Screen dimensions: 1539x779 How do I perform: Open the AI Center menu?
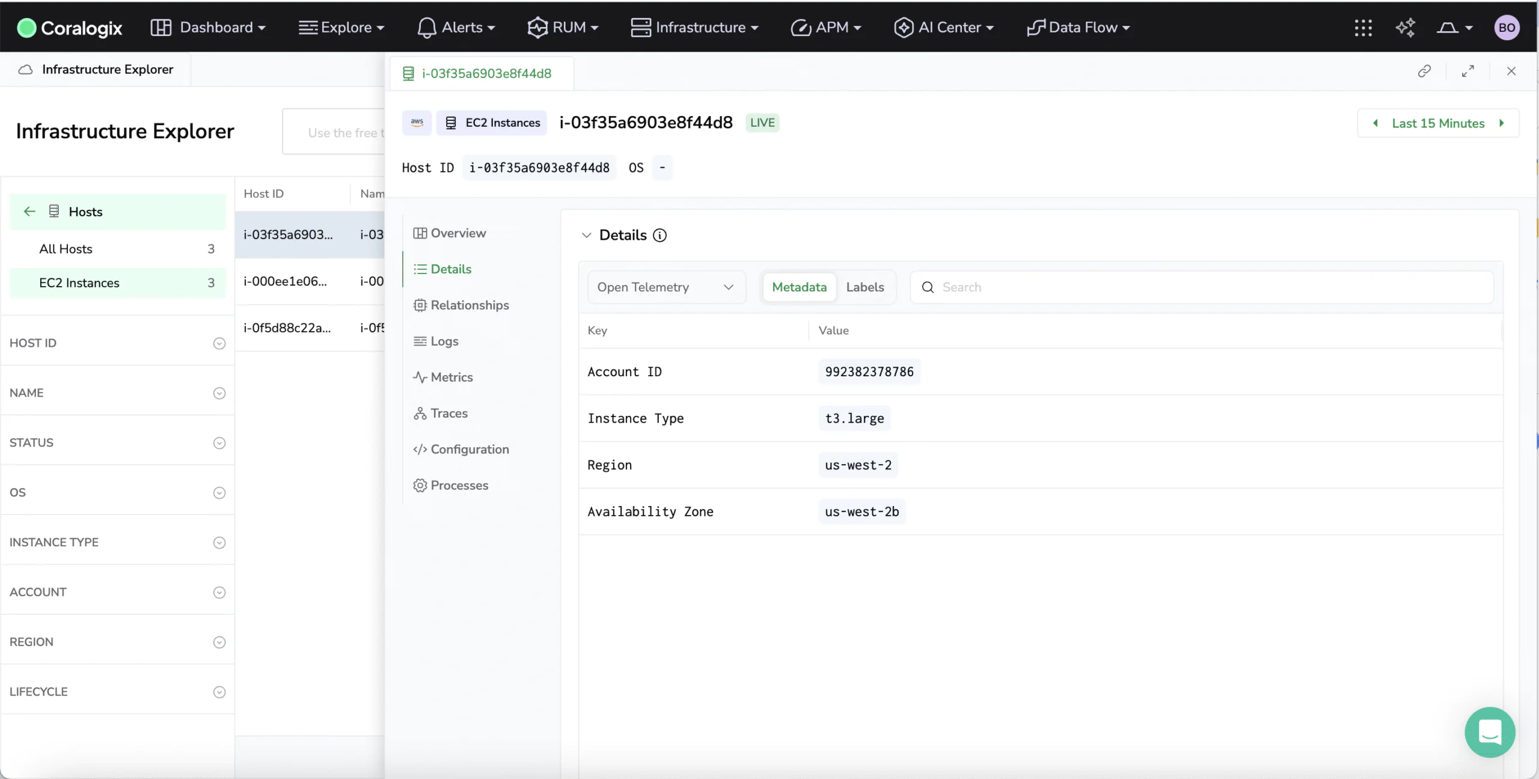pyautogui.click(x=944, y=28)
